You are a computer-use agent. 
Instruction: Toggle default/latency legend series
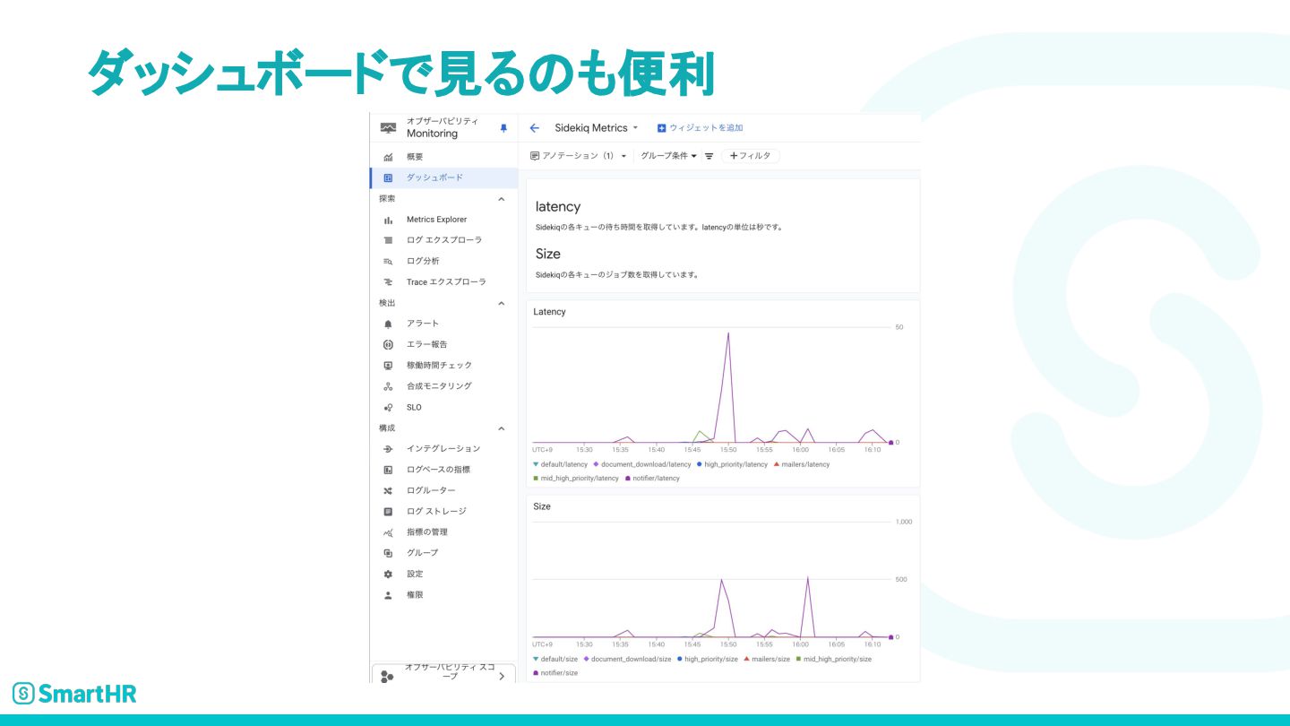560,464
